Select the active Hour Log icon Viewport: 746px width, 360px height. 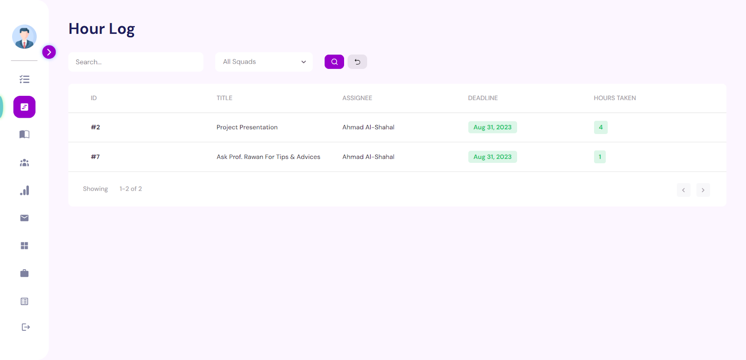pyautogui.click(x=24, y=107)
